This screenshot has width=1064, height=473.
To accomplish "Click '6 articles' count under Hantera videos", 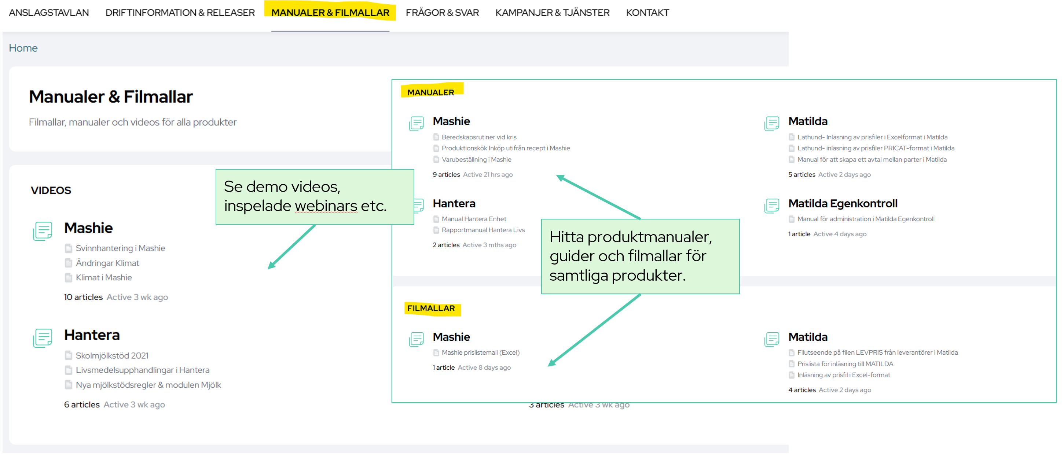I will click(x=82, y=404).
